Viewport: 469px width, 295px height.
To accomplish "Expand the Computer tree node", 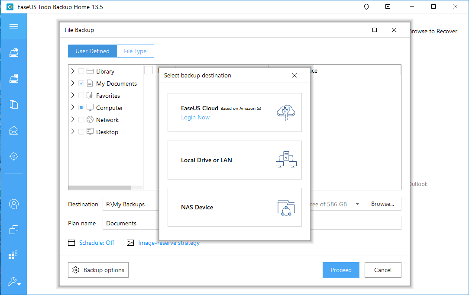I will click(73, 108).
